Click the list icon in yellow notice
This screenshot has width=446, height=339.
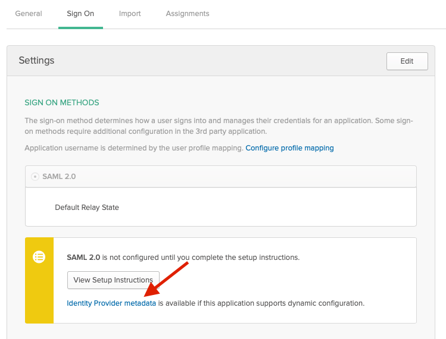(x=39, y=257)
